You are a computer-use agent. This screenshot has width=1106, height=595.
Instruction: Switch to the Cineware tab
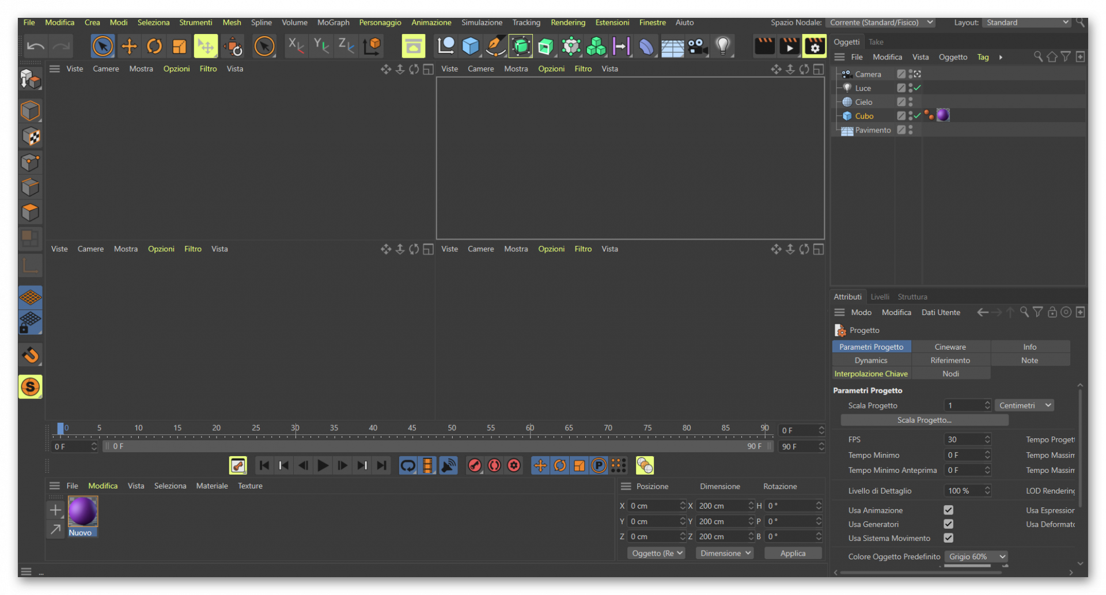click(950, 347)
